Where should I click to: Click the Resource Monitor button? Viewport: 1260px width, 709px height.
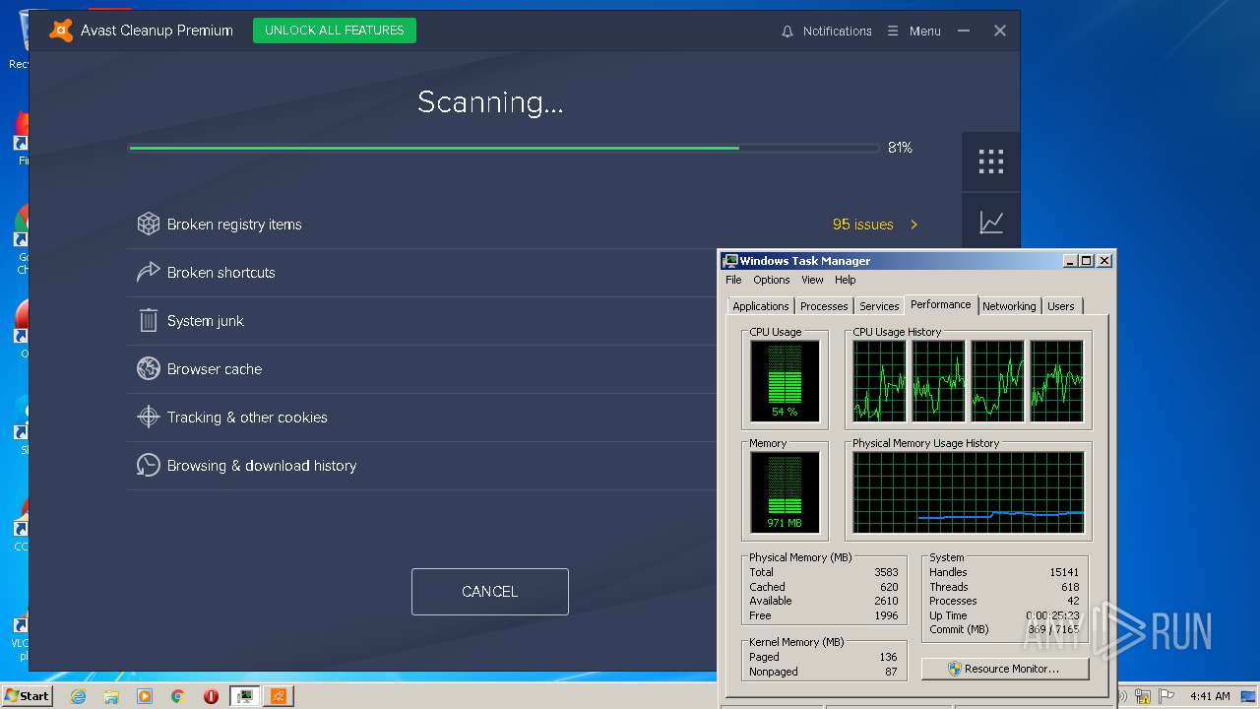click(x=1005, y=669)
